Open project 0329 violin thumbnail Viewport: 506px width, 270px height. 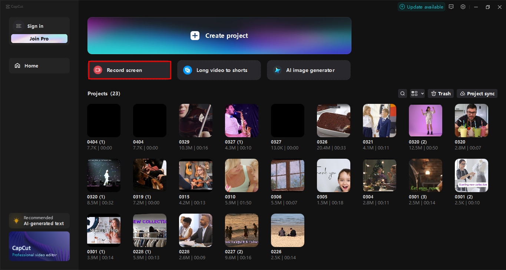(195, 120)
